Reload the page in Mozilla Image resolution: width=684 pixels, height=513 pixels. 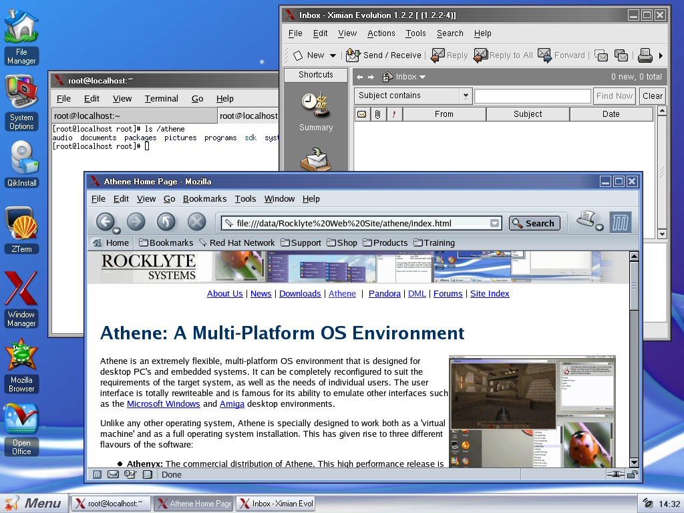(166, 222)
